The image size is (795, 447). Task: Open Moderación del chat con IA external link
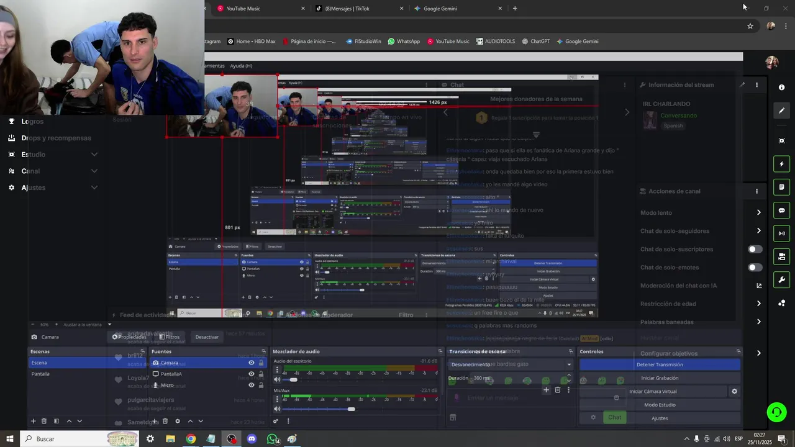click(759, 286)
